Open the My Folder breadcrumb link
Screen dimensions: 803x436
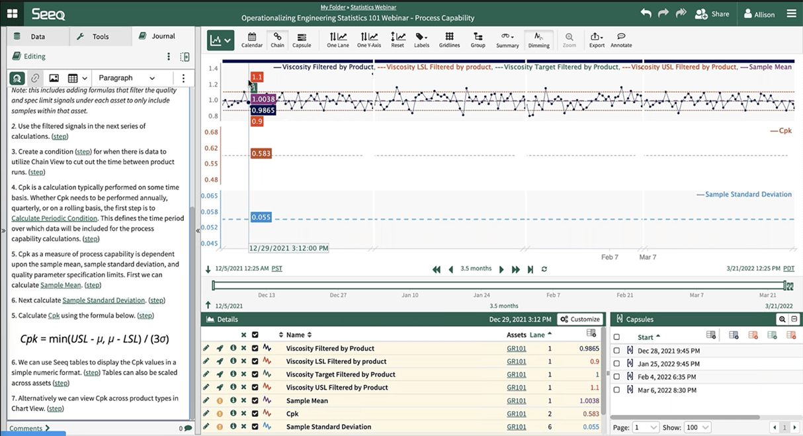[334, 7]
